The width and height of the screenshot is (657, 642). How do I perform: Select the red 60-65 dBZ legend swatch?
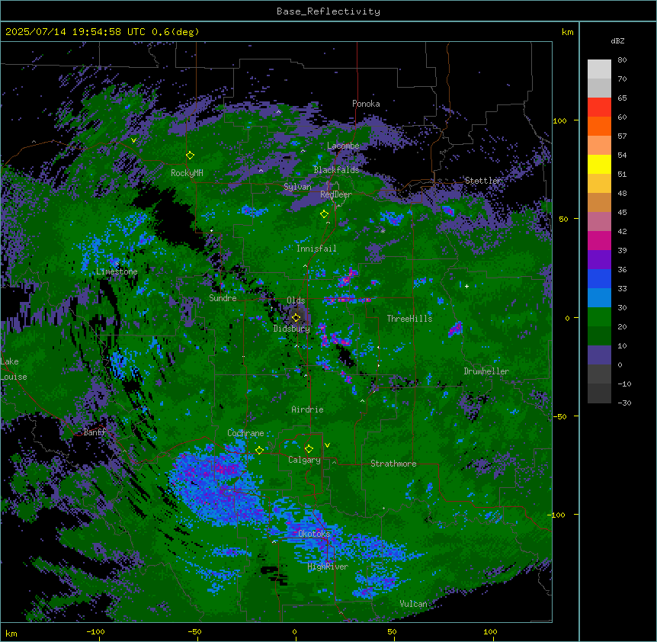[x=599, y=108]
